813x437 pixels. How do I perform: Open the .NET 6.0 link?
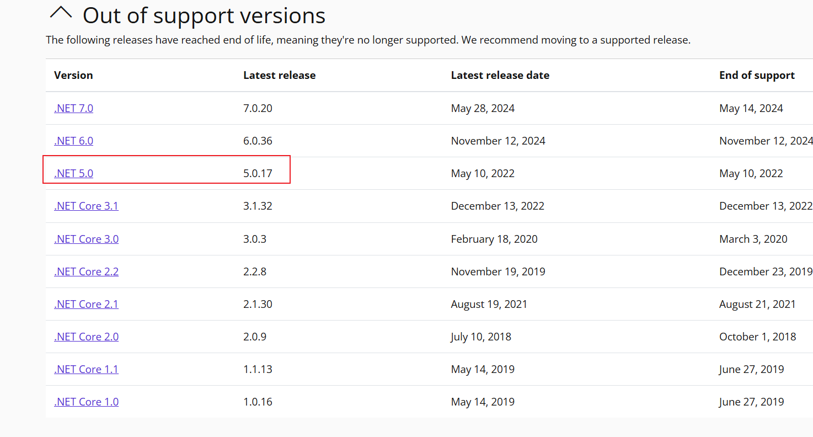(73, 141)
